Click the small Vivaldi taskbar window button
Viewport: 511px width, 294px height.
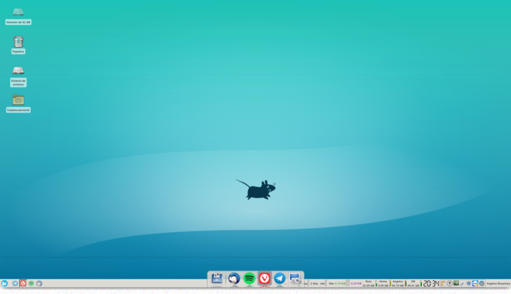tap(23, 283)
